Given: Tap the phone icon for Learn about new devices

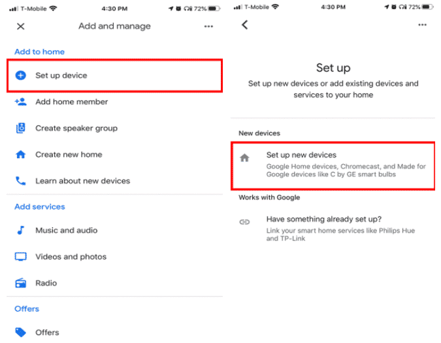Looking at the screenshot, I should 20,181.
